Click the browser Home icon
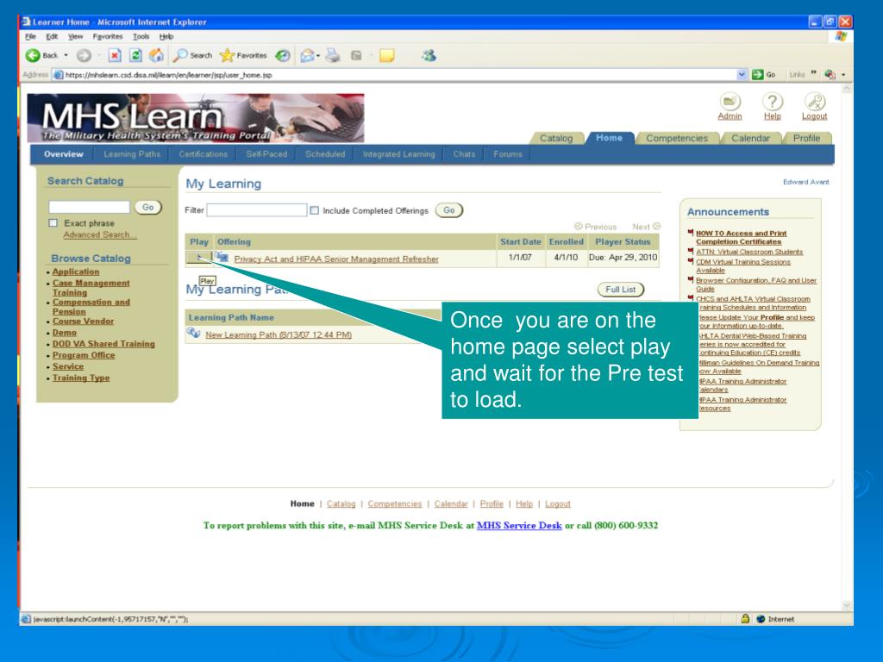883x662 pixels. coord(157,55)
